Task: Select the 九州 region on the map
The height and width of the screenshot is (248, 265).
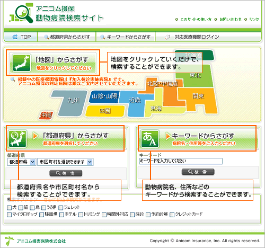Action: coord(73,101)
